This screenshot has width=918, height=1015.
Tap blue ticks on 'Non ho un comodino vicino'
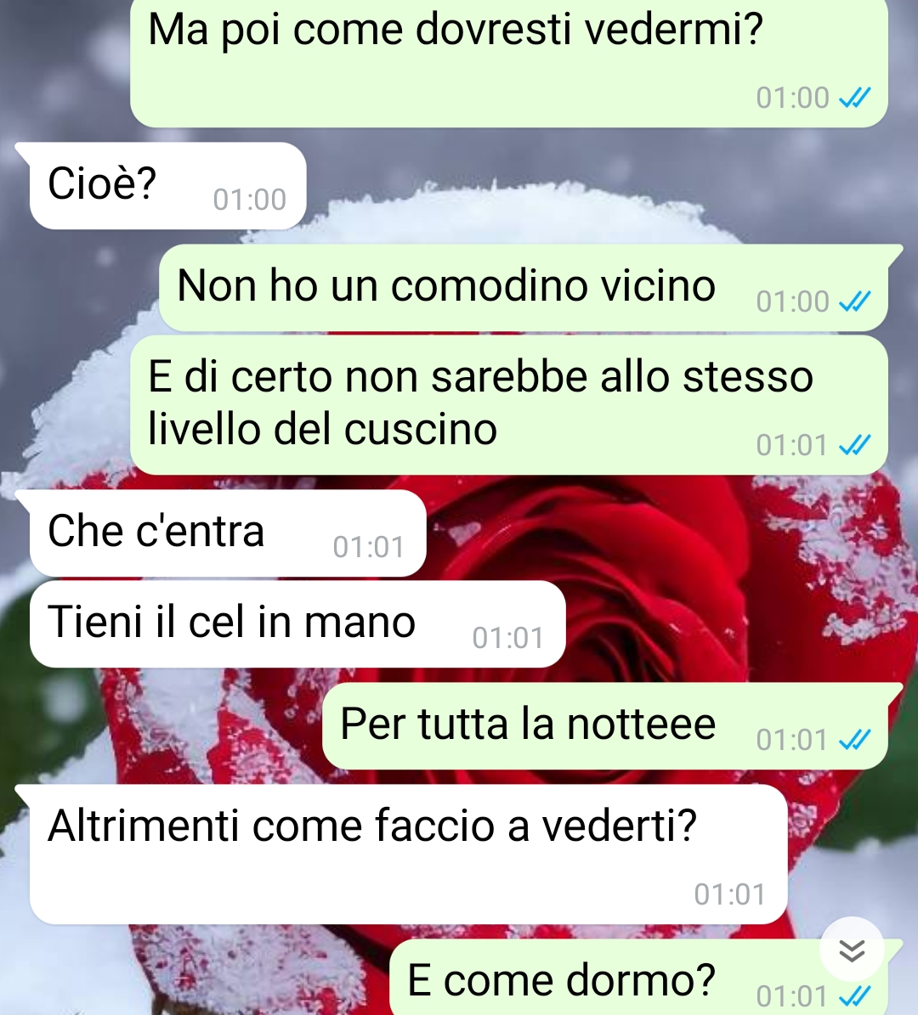(854, 301)
